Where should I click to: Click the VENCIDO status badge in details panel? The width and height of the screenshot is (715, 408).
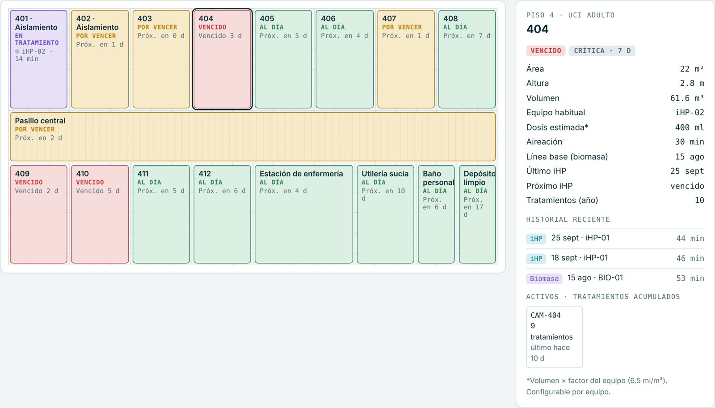click(x=546, y=50)
